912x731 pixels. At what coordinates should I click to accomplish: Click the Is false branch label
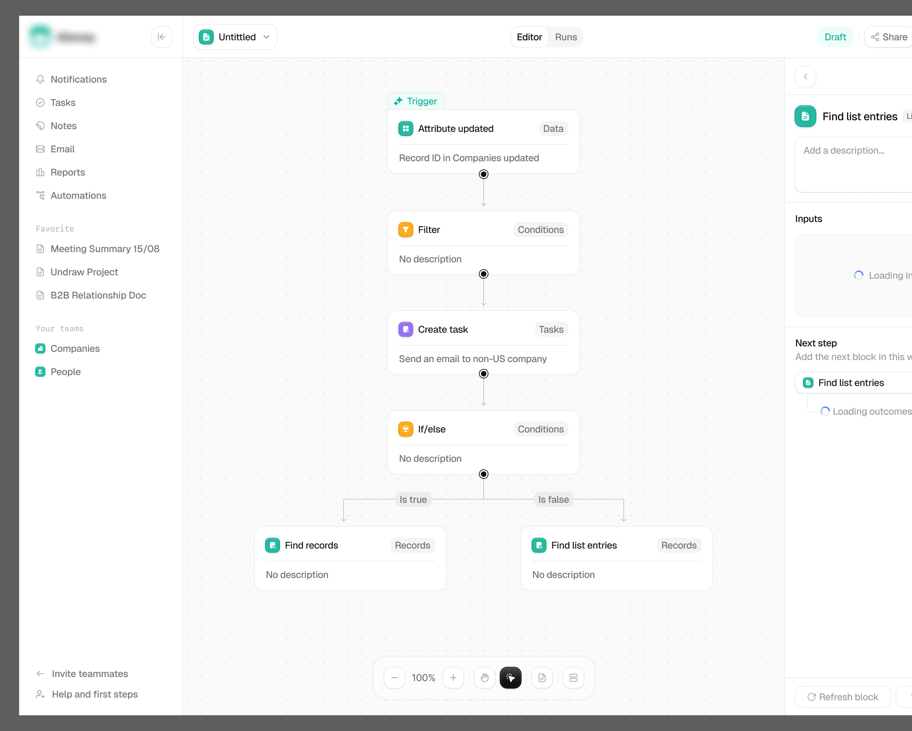point(553,500)
